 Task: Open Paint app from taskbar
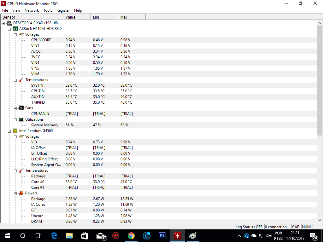pyautogui.click(x=193, y=236)
